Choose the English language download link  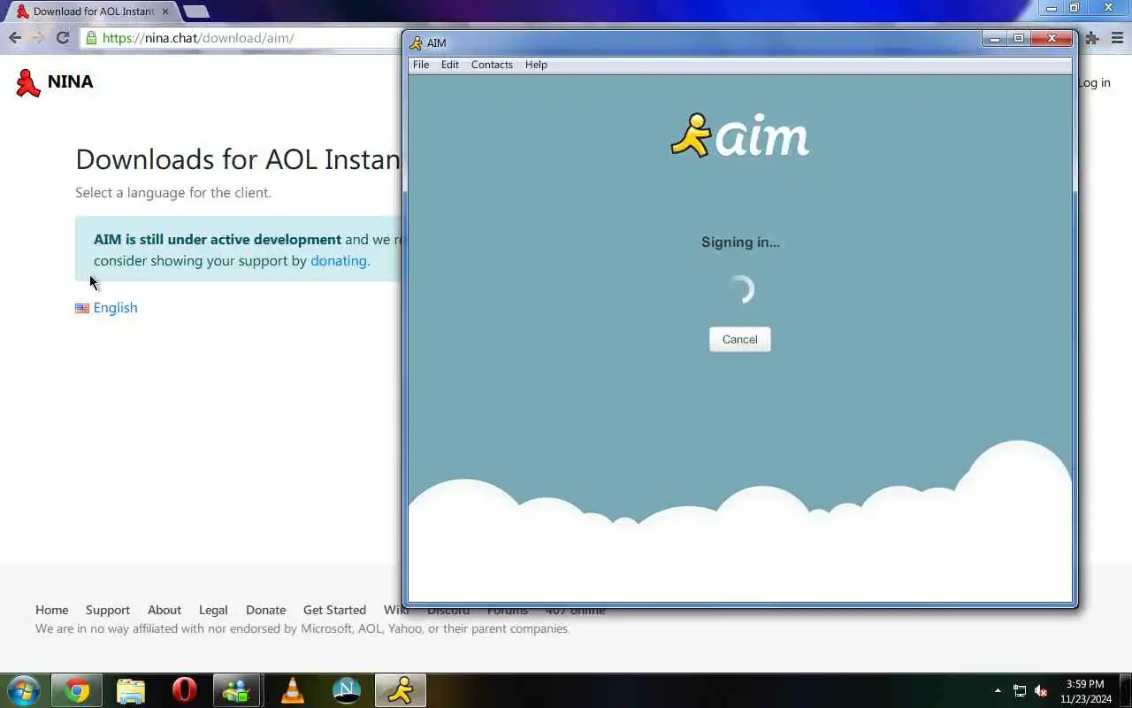(x=115, y=308)
